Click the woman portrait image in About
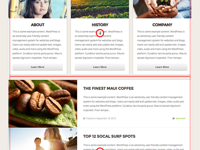This screenshot has width=200, height=150. [37, 9]
